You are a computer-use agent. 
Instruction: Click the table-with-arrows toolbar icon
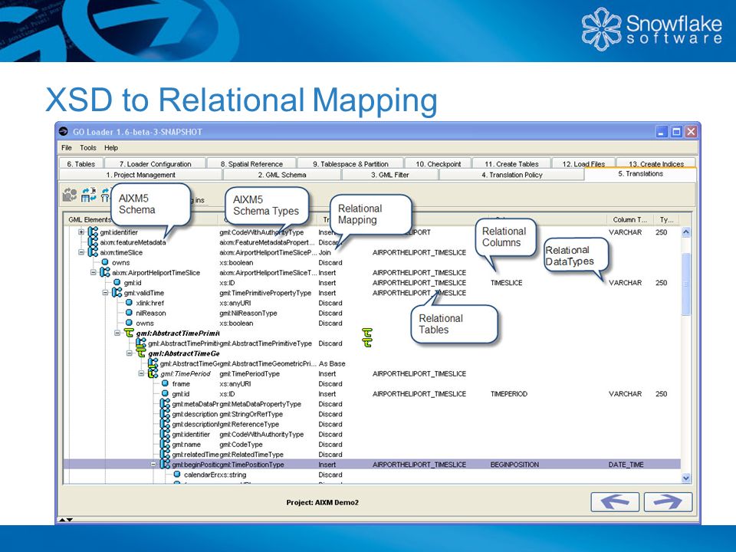tap(89, 194)
